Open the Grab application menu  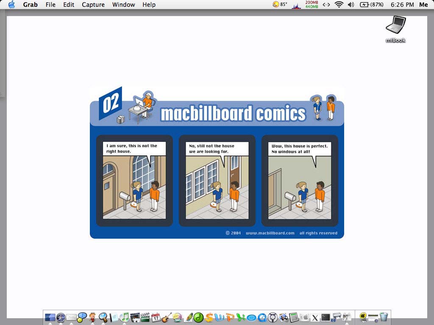(30, 4)
